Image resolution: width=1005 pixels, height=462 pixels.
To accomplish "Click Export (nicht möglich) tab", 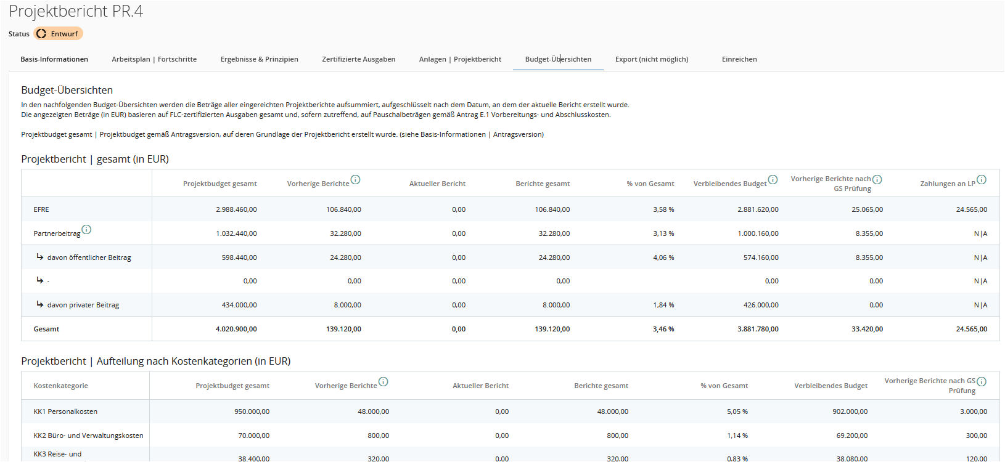I will click(x=651, y=60).
